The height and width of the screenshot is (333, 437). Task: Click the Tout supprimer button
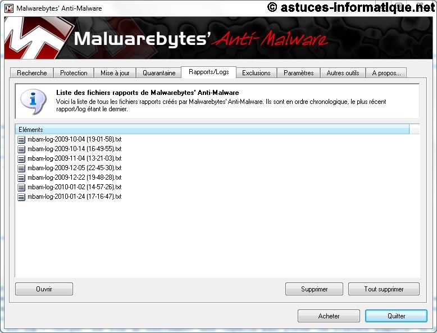point(384,289)
